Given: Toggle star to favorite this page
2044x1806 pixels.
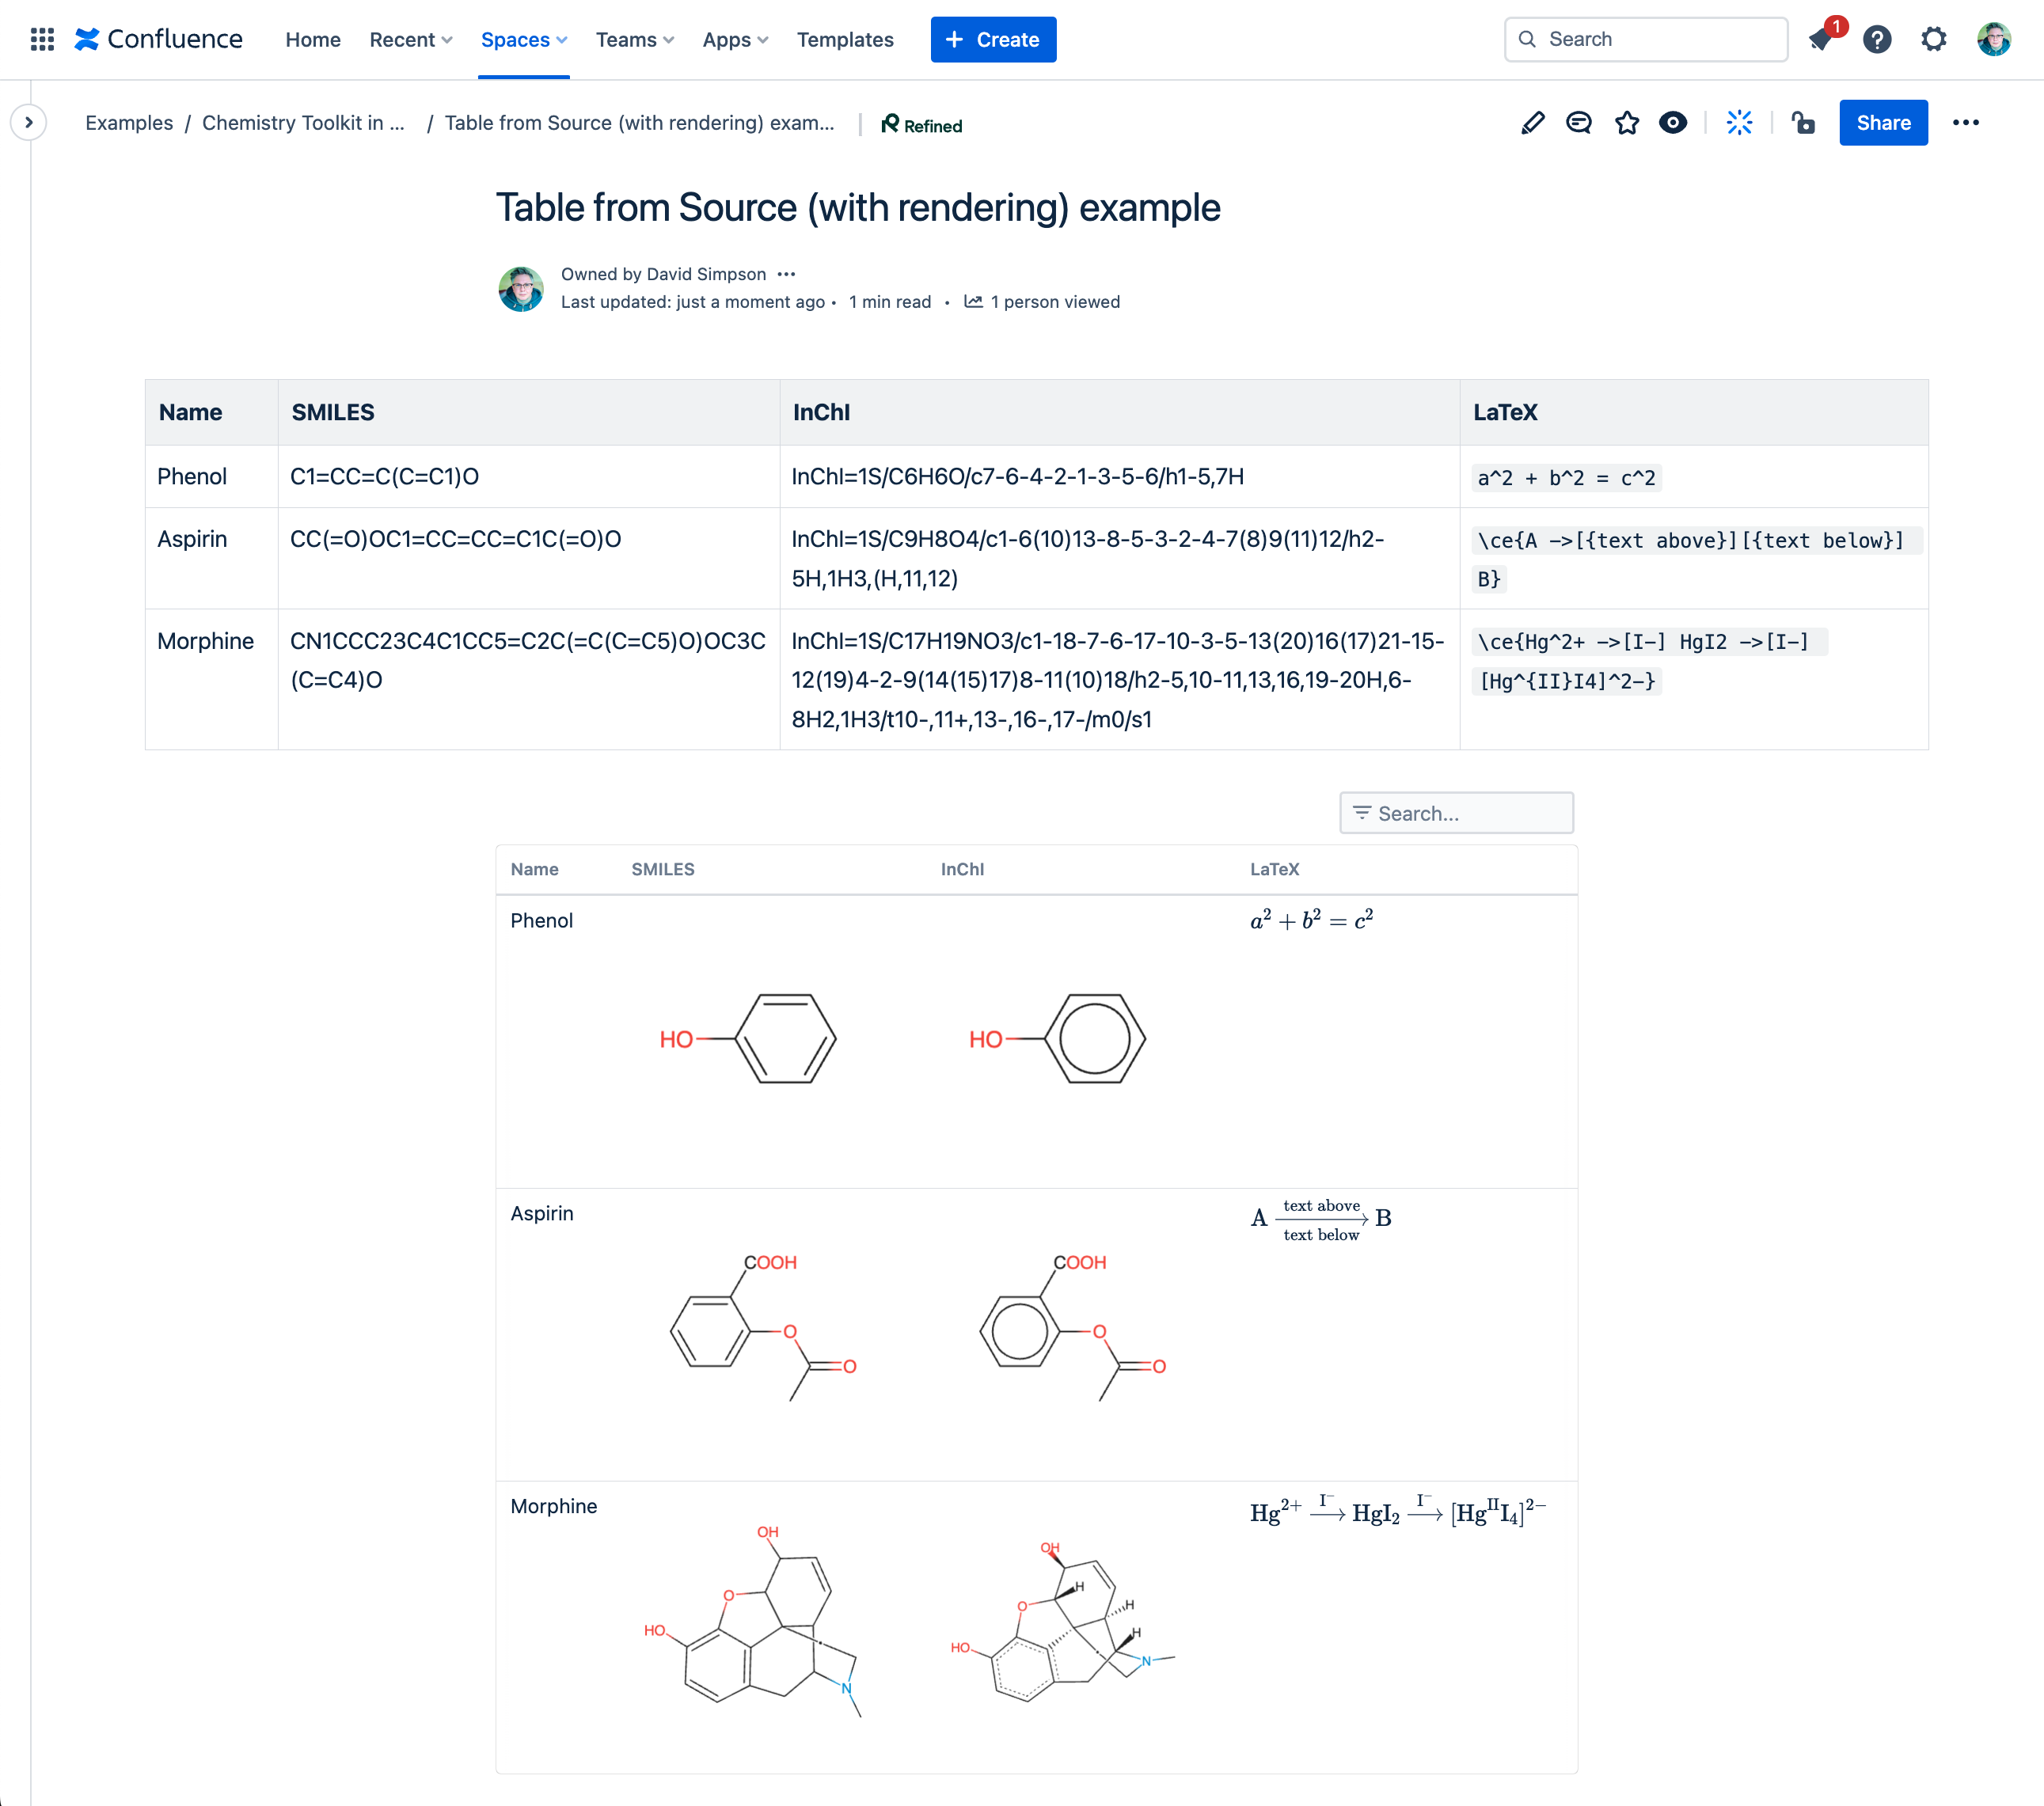Looking at the screenshot, I should [x=1627, y=123].
